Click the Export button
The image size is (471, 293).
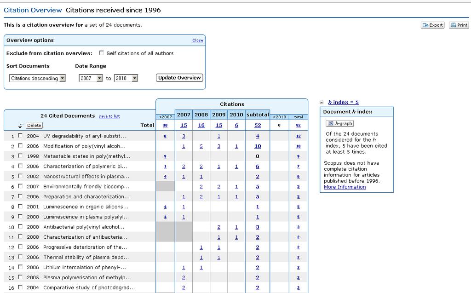coord(432,25)
